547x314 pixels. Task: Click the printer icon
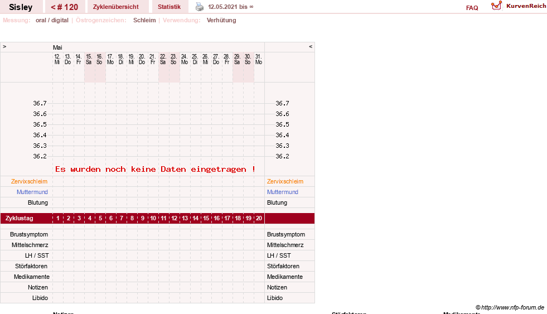pos(200,7)
